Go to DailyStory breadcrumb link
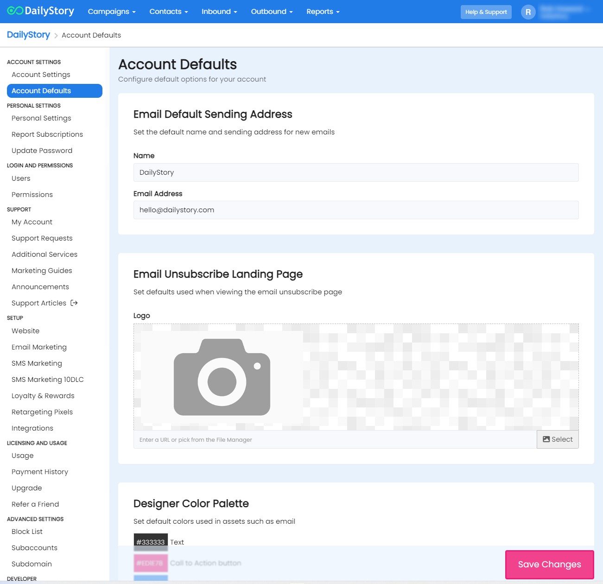Image resolution: width=603 pixels, height=584 pixels. point(28,35)
